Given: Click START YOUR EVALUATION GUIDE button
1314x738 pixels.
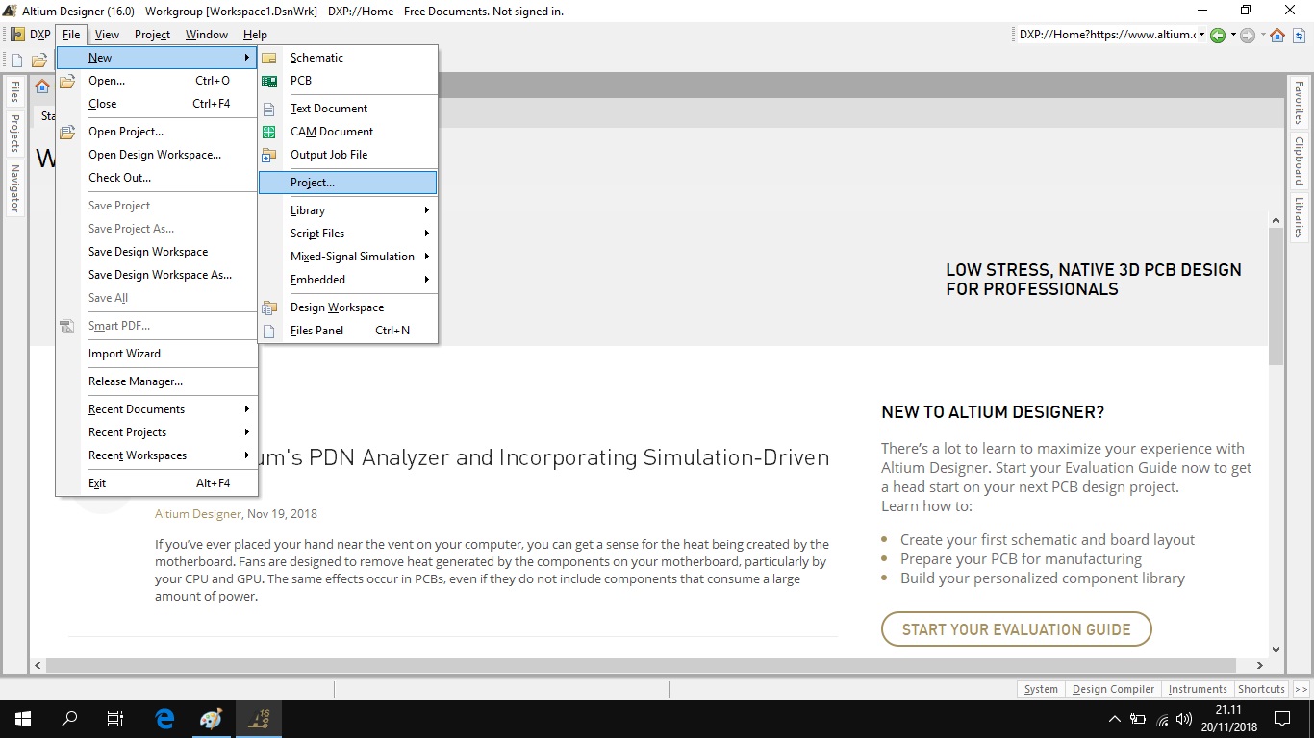Looking at the screenshot, I should (x=1016, y=629).
